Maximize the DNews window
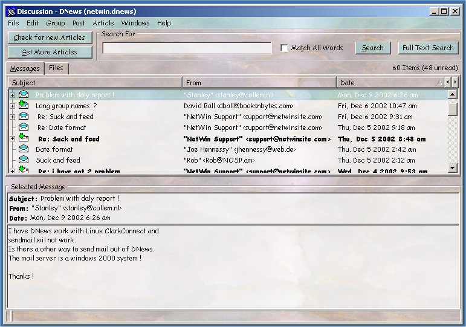Viewport: 466px width, 327px height. (444, 11)
